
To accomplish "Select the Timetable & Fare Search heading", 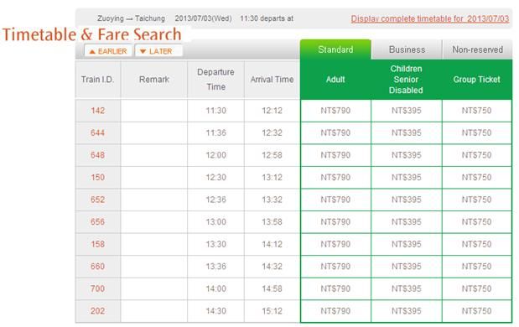I will coord(92,34).
